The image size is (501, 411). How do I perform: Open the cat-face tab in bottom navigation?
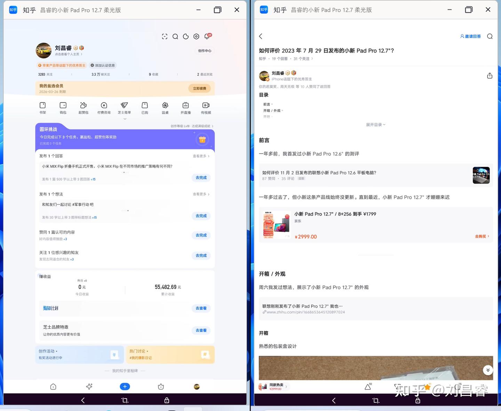(161, 387)
